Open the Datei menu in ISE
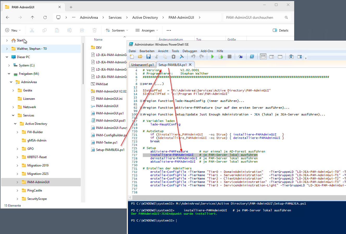Image resolution: width=346 pixels, height=234 pixels. pyautogui.click(x=132, y=51)
